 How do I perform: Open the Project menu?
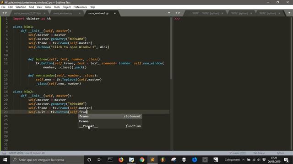point(66,7)
